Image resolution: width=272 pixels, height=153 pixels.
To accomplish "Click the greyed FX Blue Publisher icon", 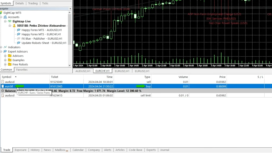I will (19, 39).
